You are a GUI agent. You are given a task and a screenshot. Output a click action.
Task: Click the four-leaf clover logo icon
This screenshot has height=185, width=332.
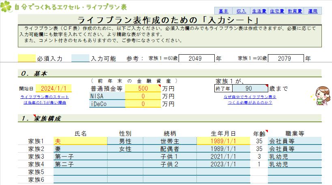pyautogui.click(x=6, y=7)
